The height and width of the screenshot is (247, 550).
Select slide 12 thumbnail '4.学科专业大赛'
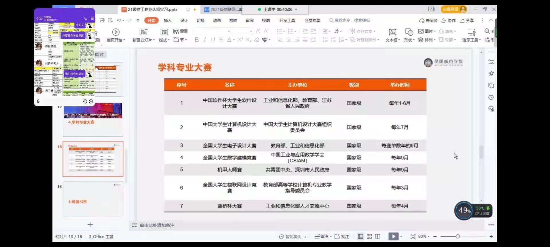tap(93, 119)
